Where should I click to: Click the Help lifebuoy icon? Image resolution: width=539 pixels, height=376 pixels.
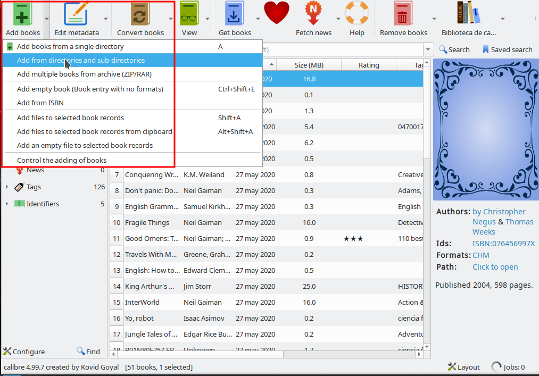[357, 13]
